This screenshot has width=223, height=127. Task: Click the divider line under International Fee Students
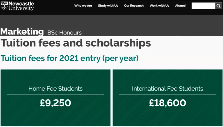coord(168,94)
